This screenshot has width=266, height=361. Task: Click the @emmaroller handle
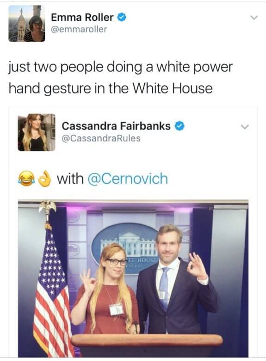click(x=79, y=29)
